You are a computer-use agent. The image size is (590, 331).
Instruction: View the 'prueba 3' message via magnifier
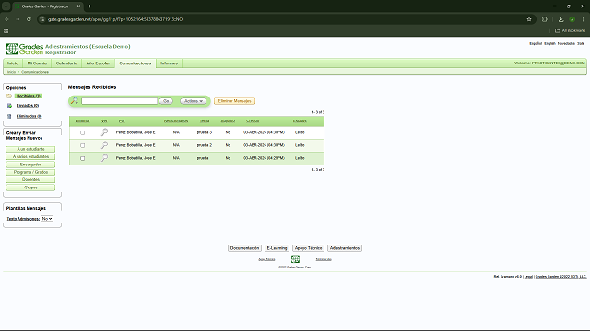click(x=104, y=132)
